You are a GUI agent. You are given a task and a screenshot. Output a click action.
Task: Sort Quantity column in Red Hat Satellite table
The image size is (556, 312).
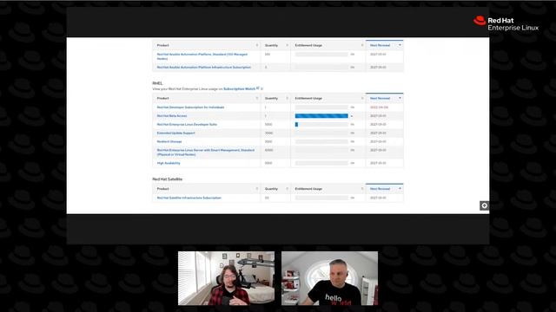point(288,189)
